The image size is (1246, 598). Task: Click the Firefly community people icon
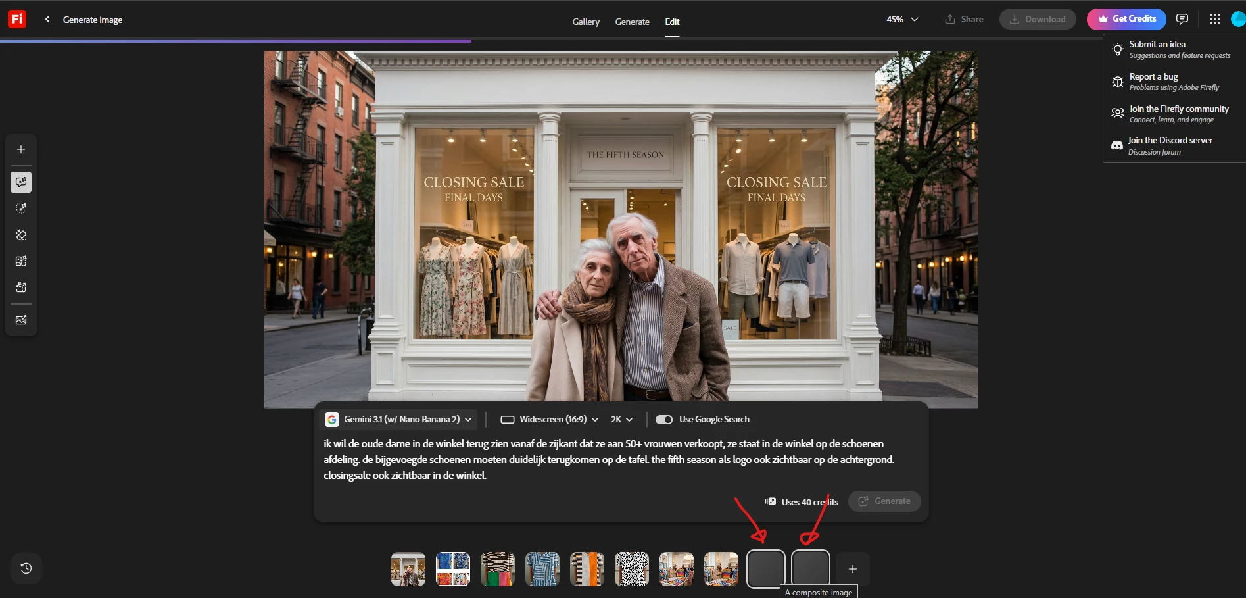1118,114
